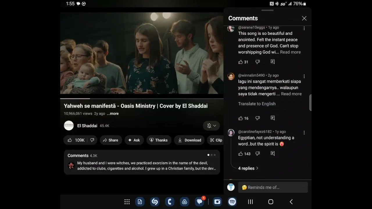Expand @winnalim5490 comment with Read more
Viewport: 372px width, 209px height.
(291, 94)
